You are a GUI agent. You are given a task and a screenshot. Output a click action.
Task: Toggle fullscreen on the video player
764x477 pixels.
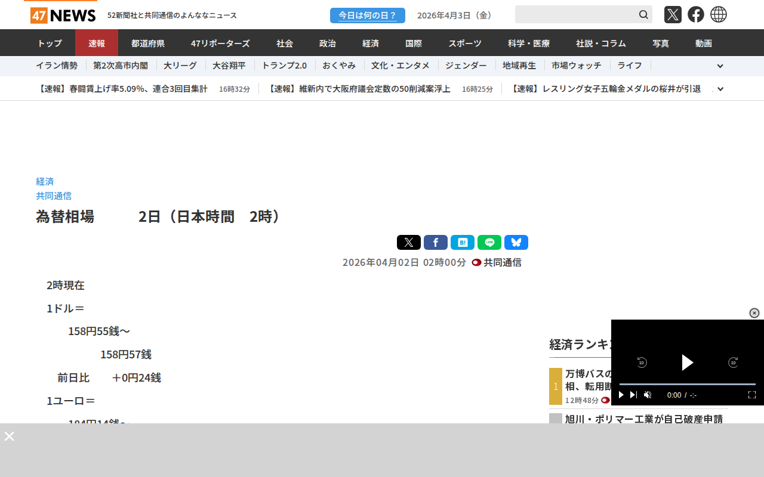click(x=752, y=395)
